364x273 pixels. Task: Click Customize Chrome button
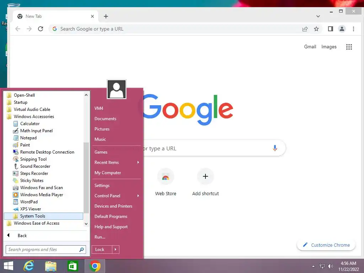(326, 245)
